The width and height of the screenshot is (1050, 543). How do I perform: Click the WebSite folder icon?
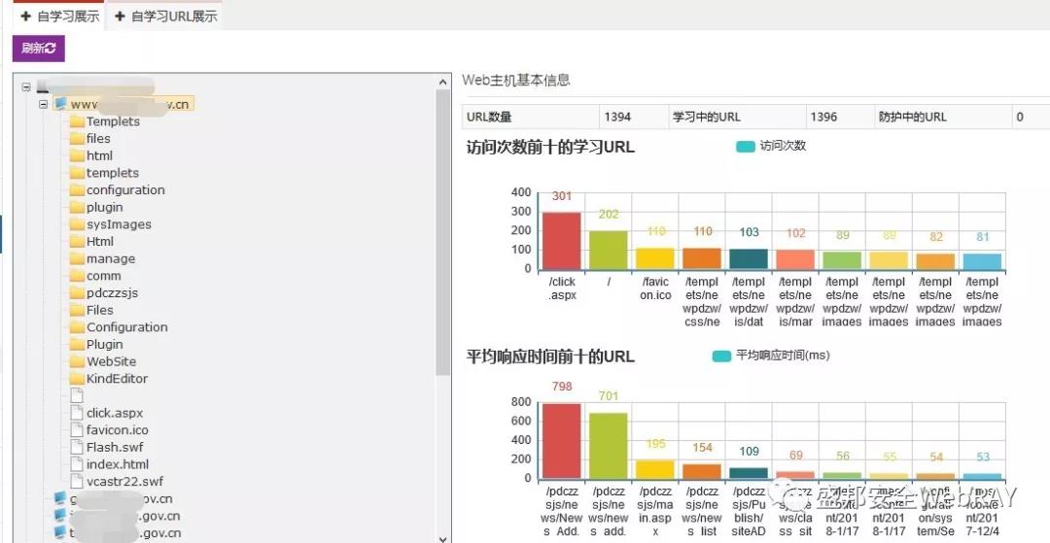[x=77, y=361]
